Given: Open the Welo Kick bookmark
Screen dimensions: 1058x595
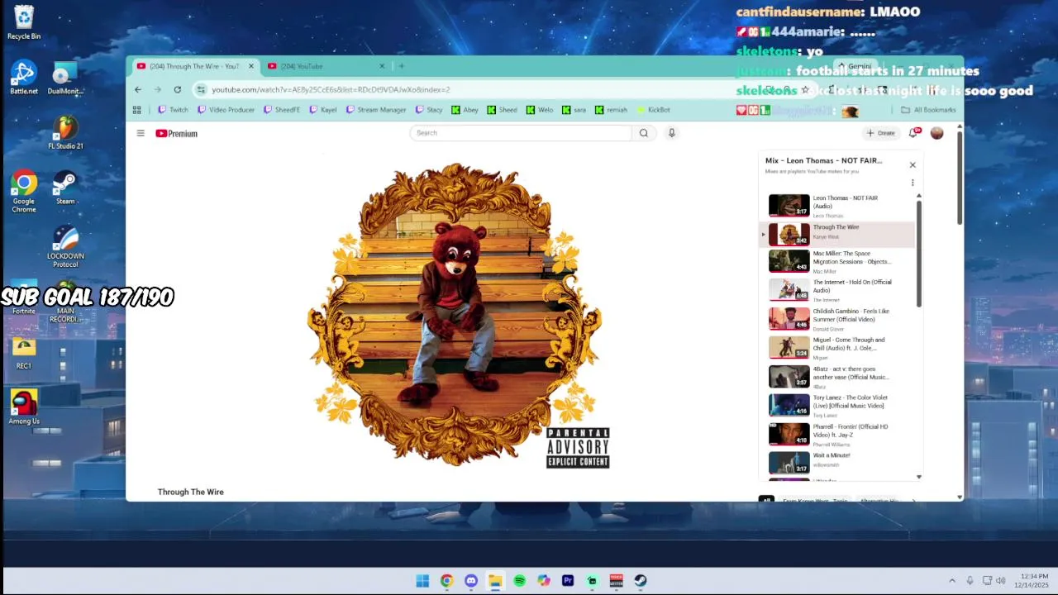Looking at the screenshot, I should pos(539,110).
